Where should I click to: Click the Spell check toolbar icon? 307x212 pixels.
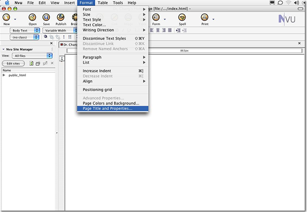coord(182,17)
